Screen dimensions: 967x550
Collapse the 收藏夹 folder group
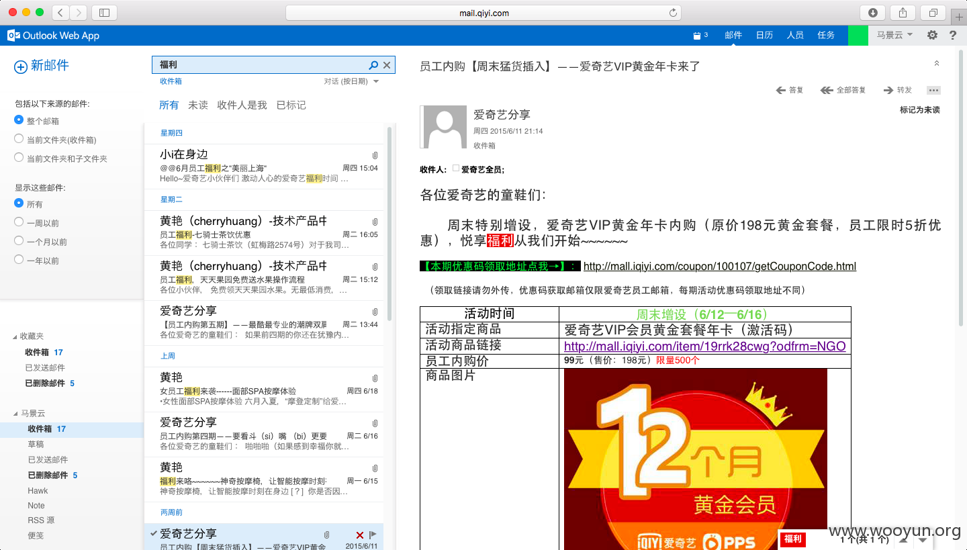pyautogui.click(x=15, y=336)
